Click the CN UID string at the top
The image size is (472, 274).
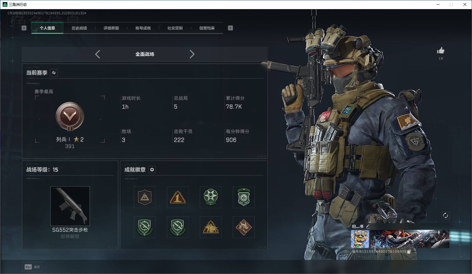click(47, 13)
